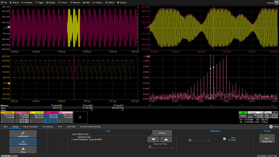
Task: Open the Timebase menu
Action: point(27,2)
